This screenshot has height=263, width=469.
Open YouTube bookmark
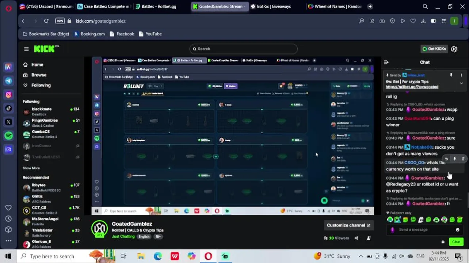(x=150, y=34)
